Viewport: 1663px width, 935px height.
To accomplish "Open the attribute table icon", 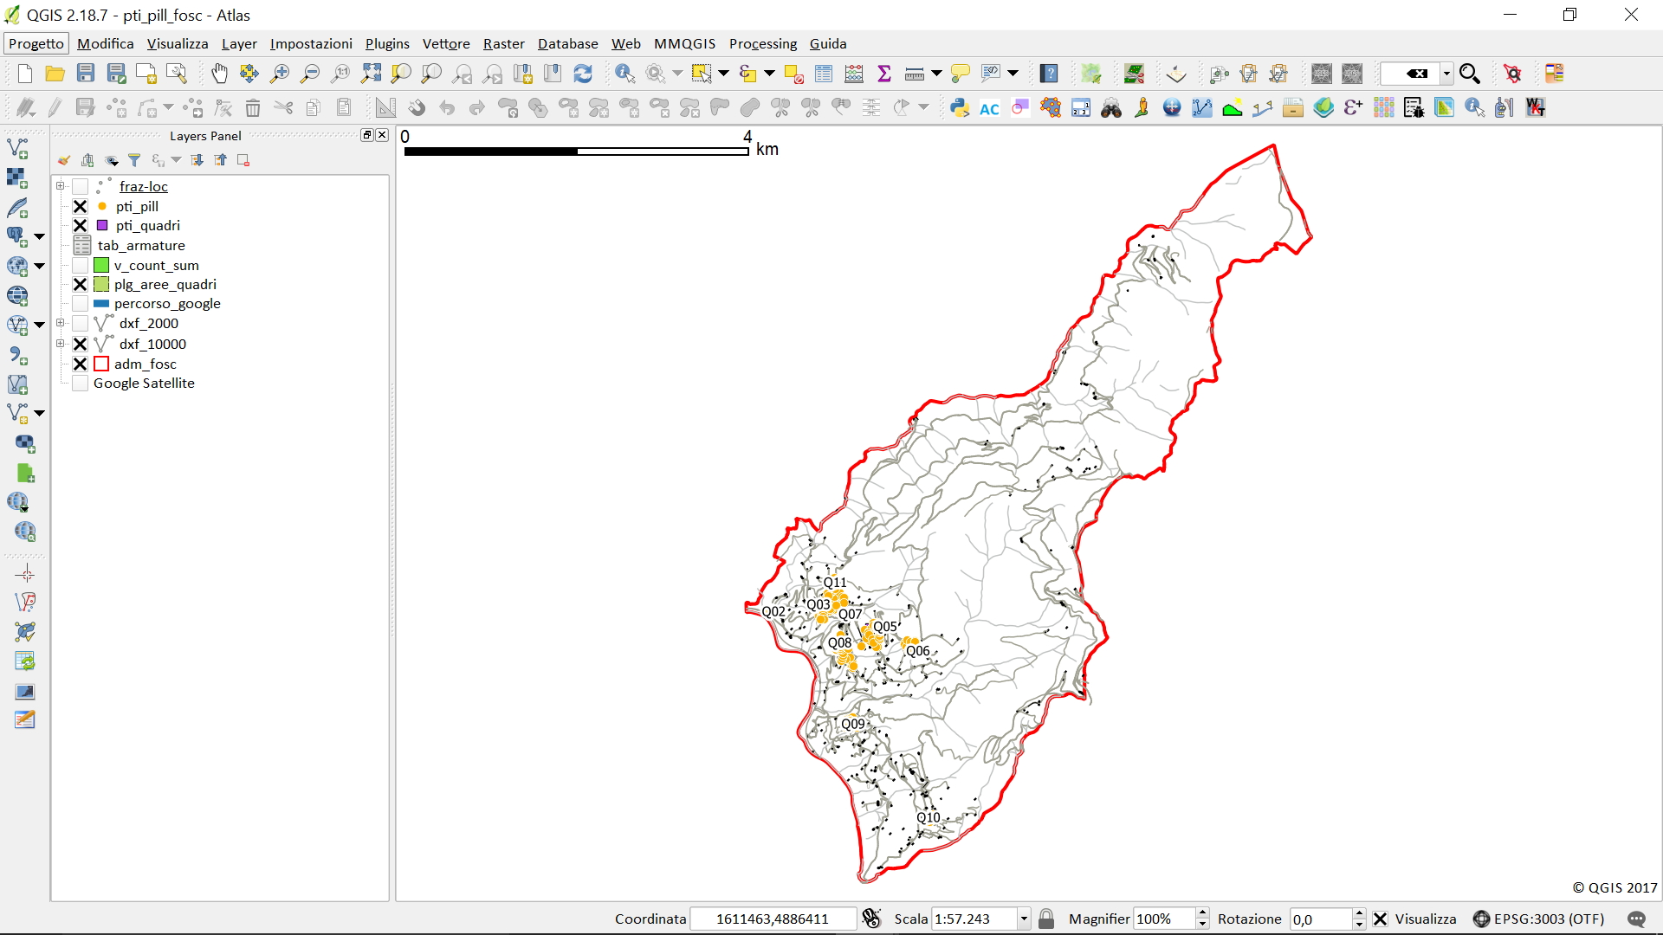I will click(824, 74).
